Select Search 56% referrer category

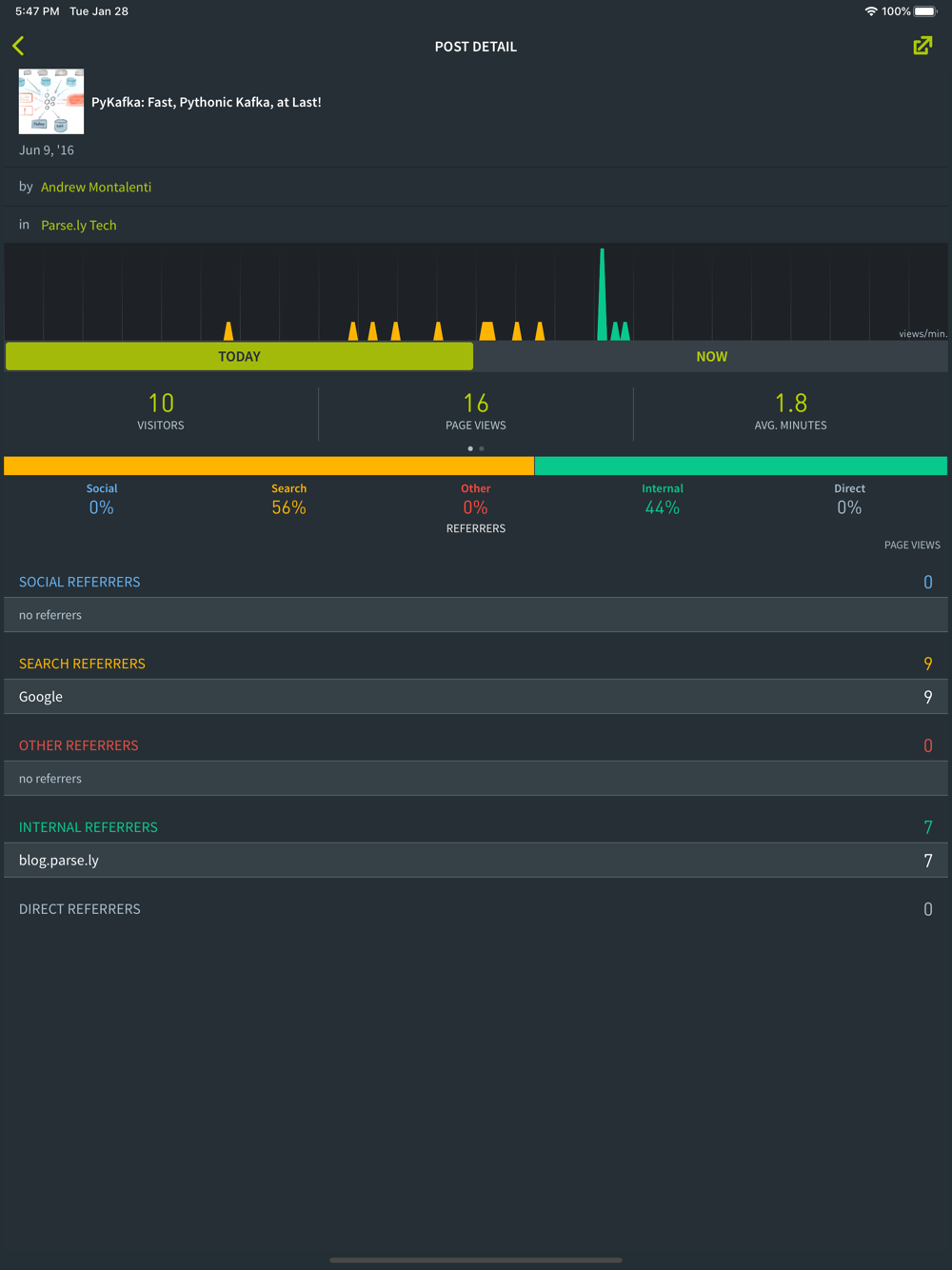(288, 499)
